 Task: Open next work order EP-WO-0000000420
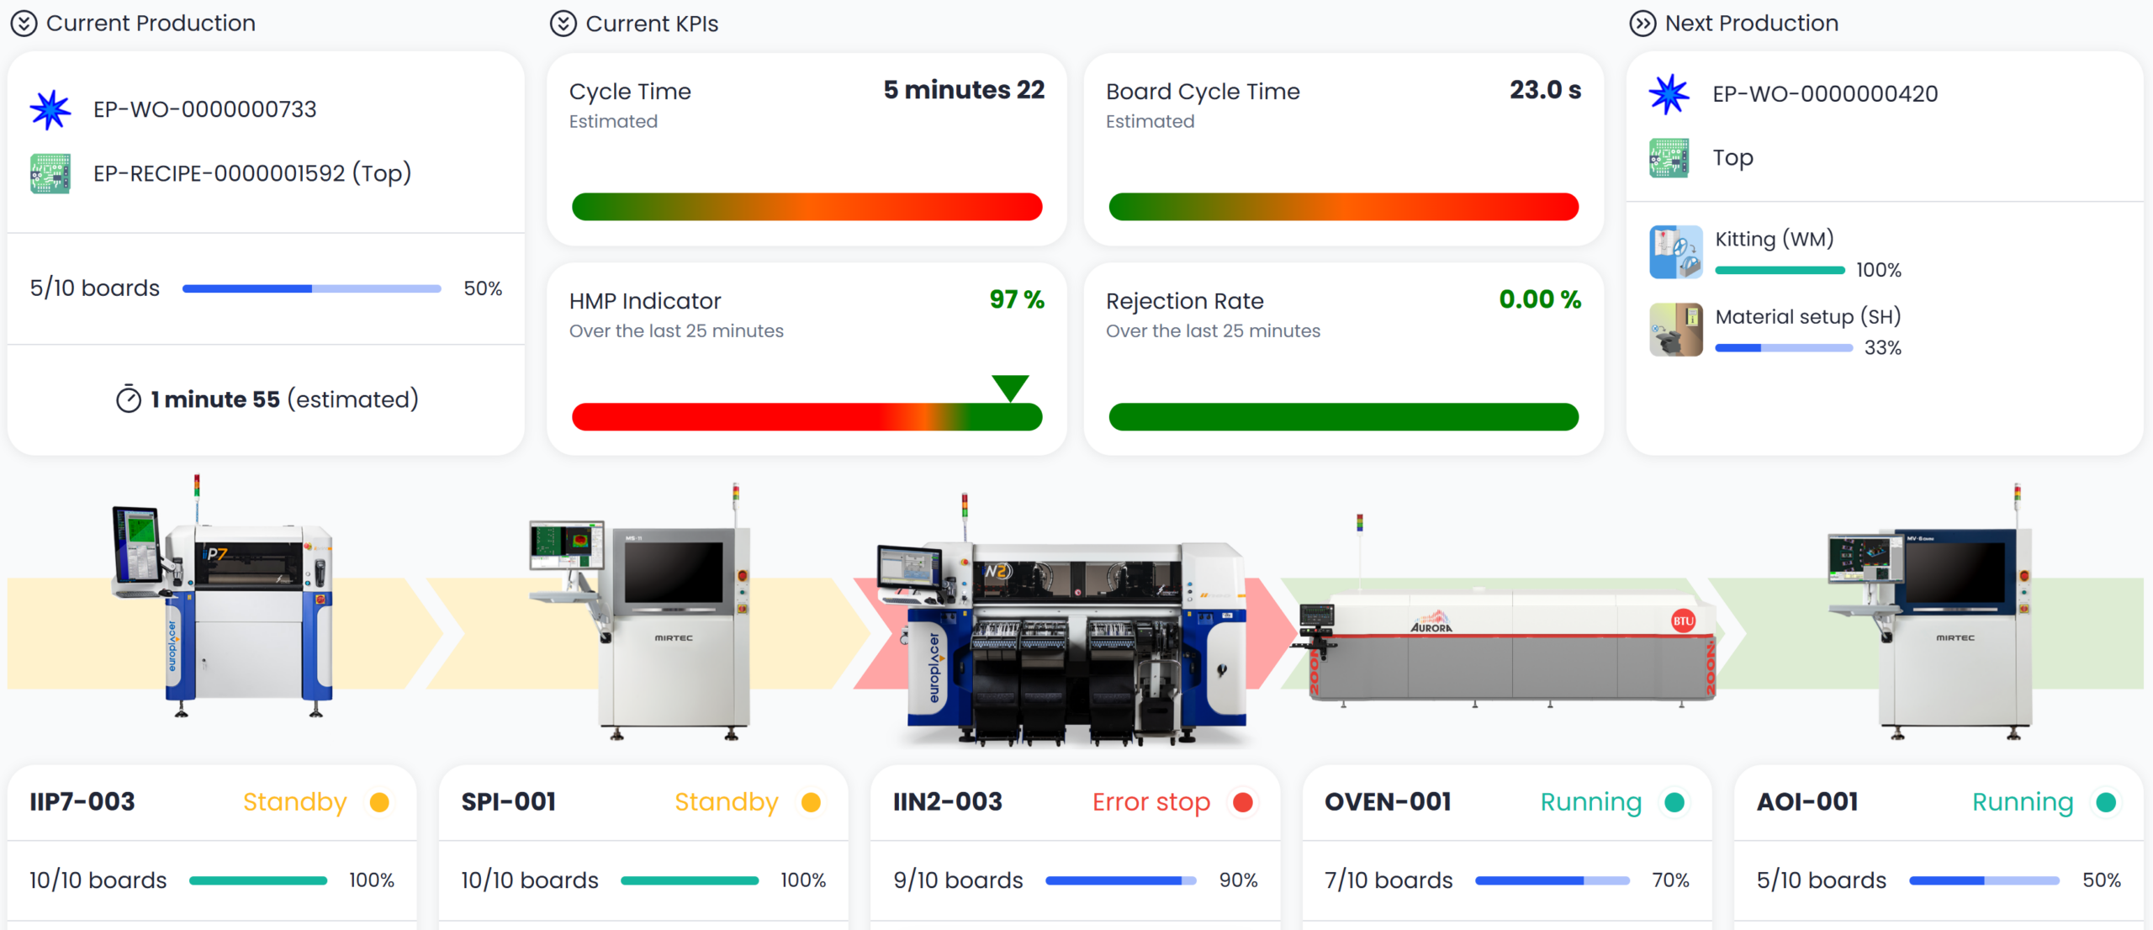[x=1825, y=93]
